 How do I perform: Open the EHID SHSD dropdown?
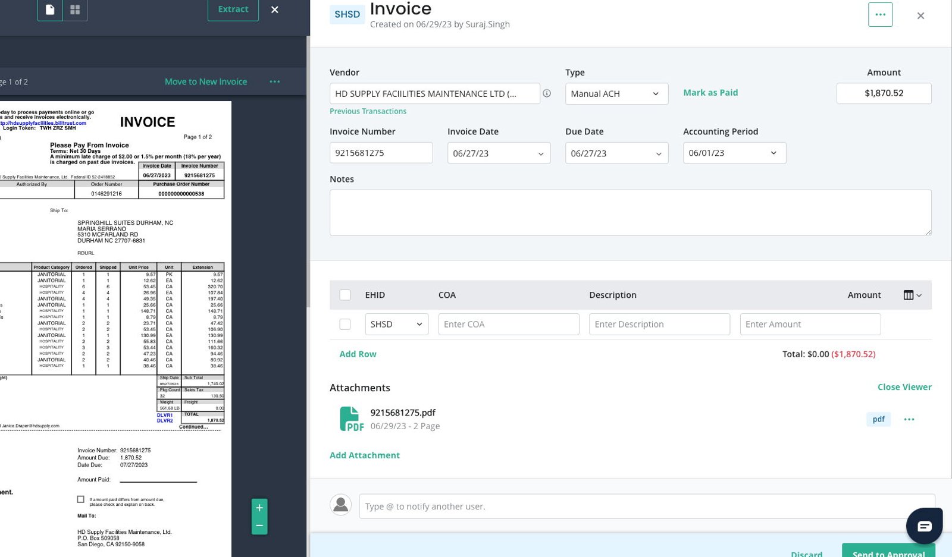396,324
